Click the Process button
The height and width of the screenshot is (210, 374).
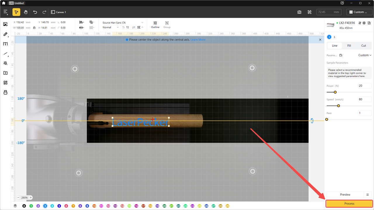click(x=349, y=203)
